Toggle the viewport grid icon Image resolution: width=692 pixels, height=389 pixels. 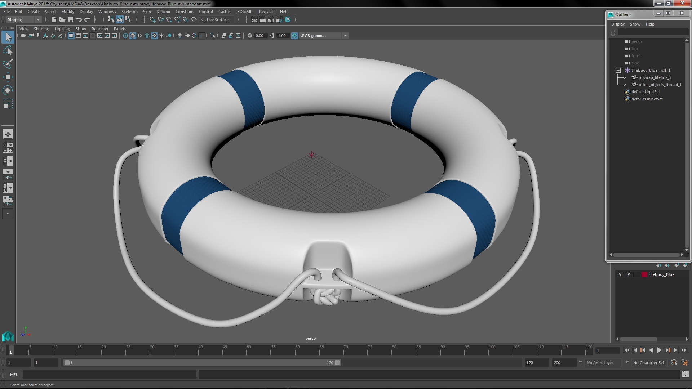point(71,36)
